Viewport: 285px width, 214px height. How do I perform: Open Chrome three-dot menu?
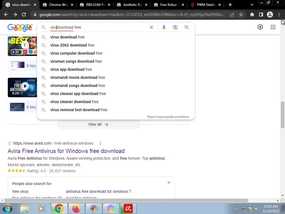click(279, 14)
